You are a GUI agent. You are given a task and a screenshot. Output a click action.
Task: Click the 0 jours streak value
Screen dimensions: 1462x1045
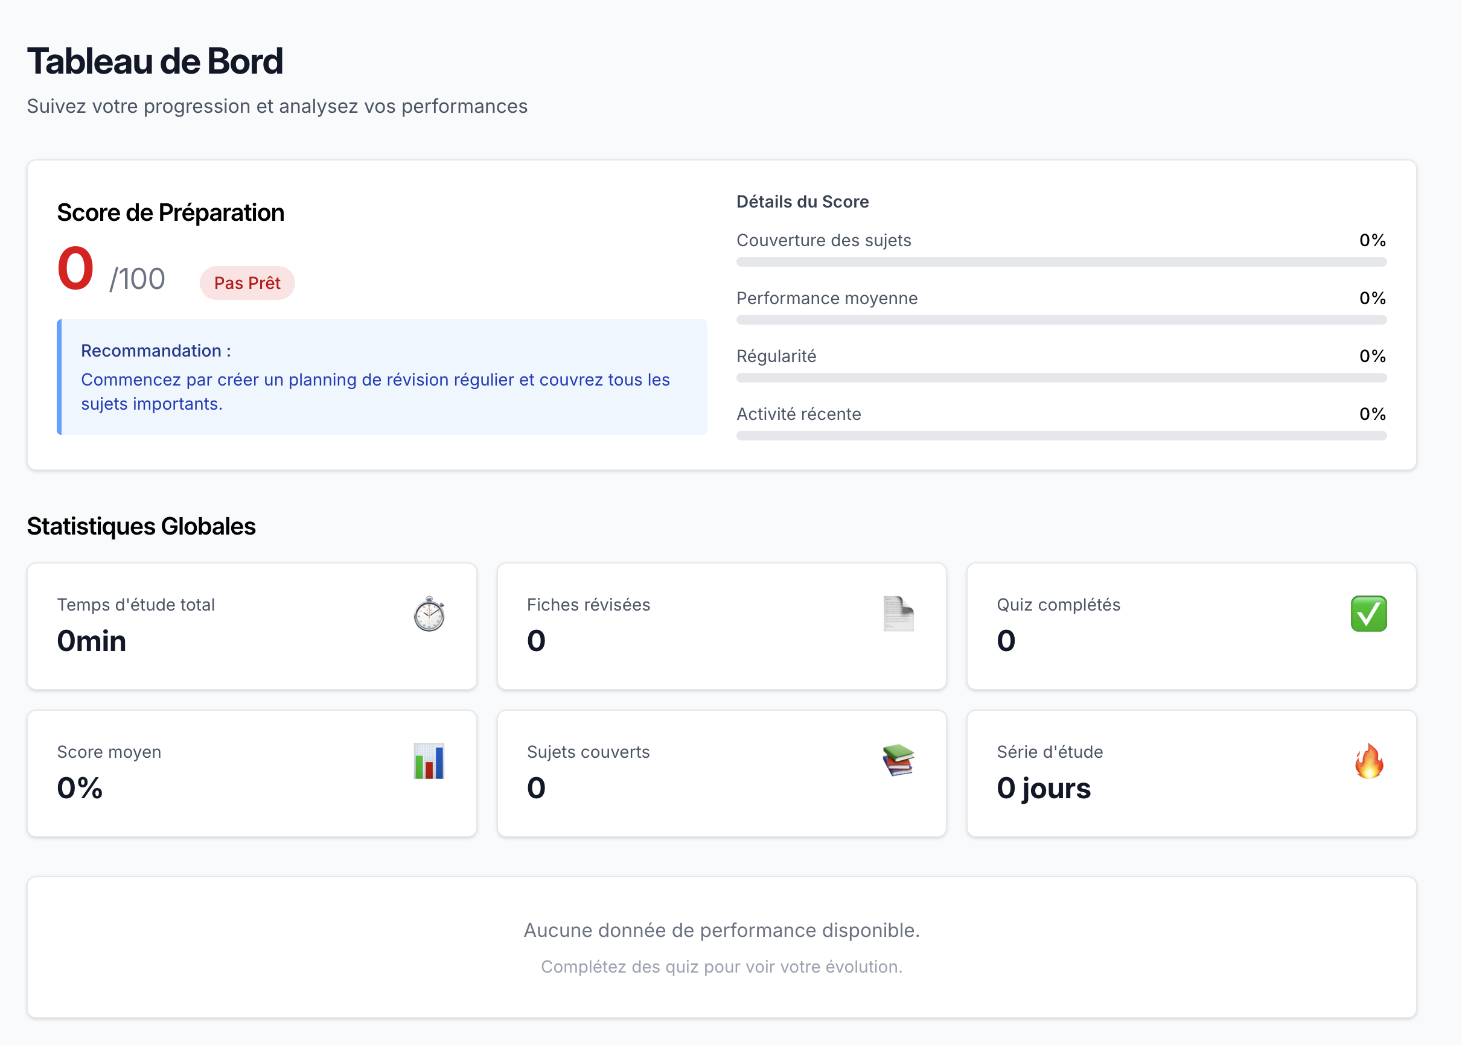1044,788
